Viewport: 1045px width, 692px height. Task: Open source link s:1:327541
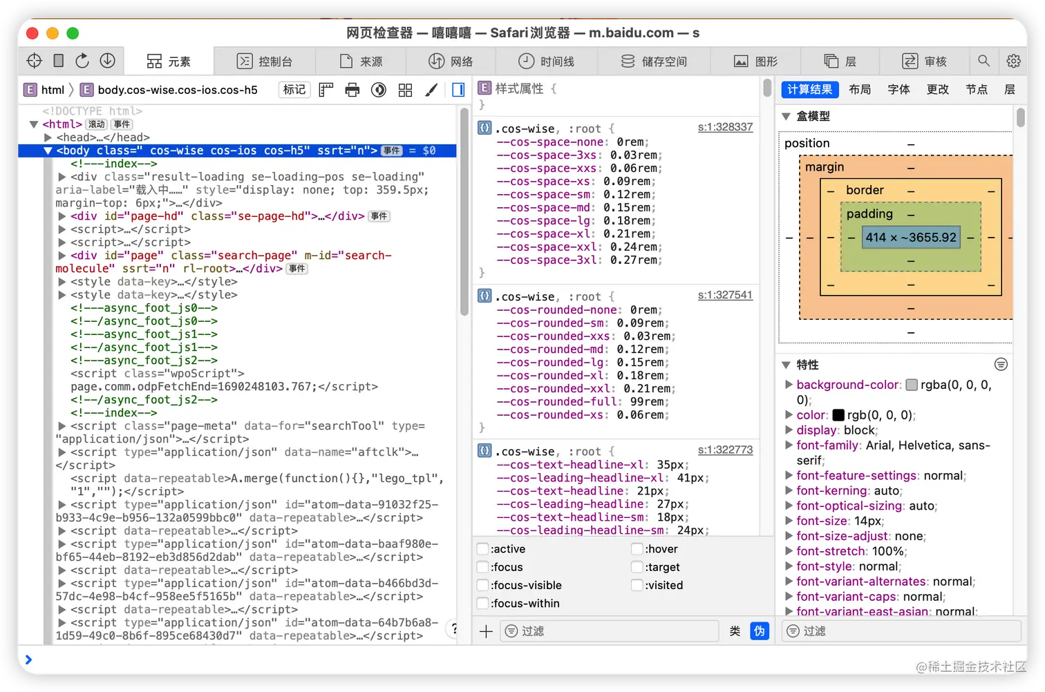coord(725,295)
